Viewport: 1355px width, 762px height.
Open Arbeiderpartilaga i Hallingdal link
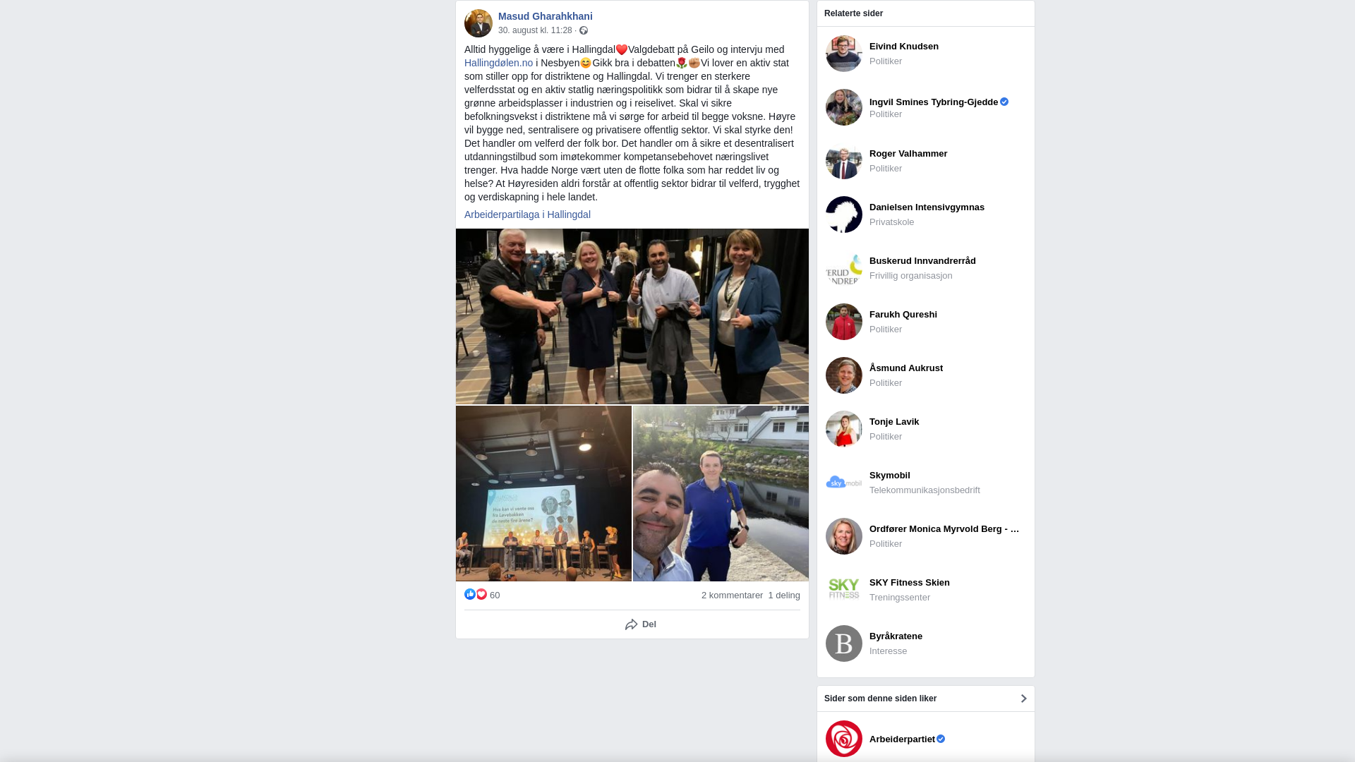(x=527, y=214)
